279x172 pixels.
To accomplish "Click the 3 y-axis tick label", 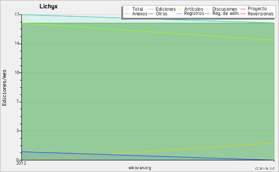I will coord(18,131).
